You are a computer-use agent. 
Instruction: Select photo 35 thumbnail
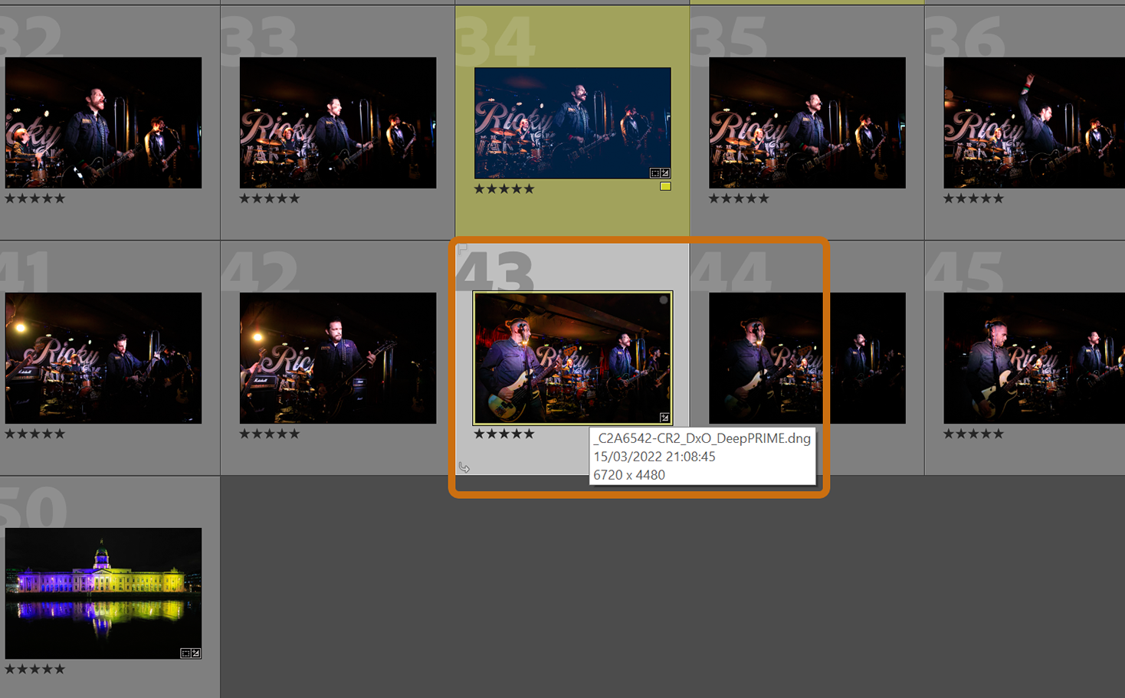pos(807,123)
